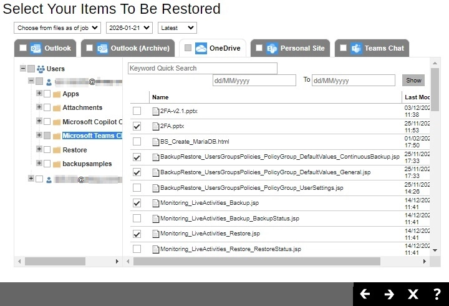The image size is (449, 306).
Task: Click the Users group icon
Action: tap(41, 69)
